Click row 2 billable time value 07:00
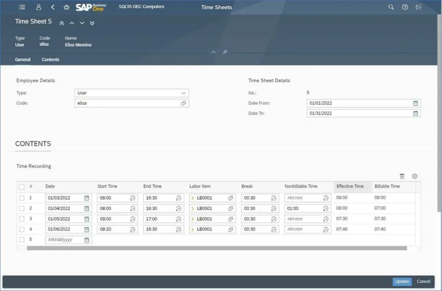The height and width of the screenshot is (291, 442). tap(380, 208)
